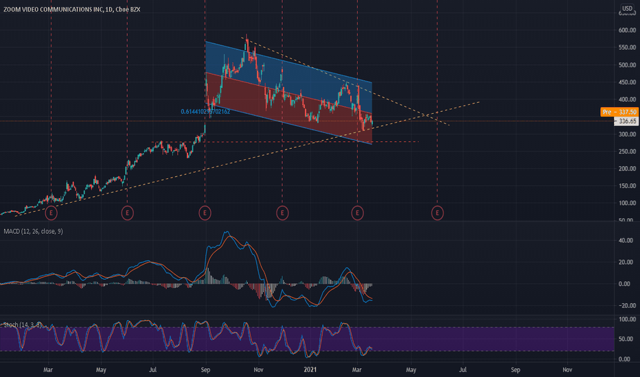Click the -20.00 label on the MACD scale
640x377 pixels.
pyautogui.click(x=626, y=305)
